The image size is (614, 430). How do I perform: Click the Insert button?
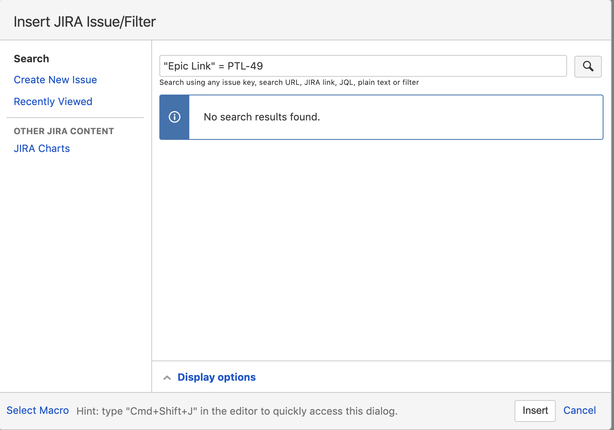point(535,411)
